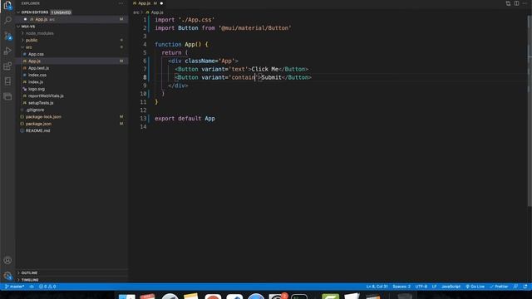Click line number 4 in the gutter
The width and height of the screenshot is (532, 299).
(145, 44)
